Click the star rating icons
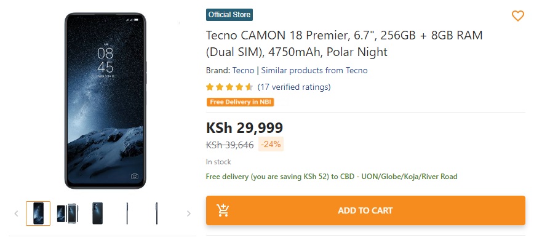 click(x=229, y=87)
